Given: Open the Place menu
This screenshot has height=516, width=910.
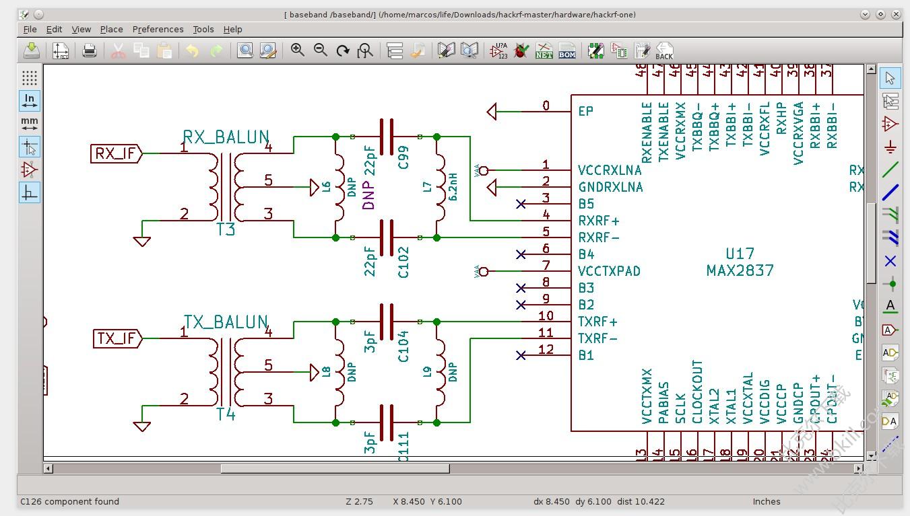Looking at the screenshot, I should [111, 29].
